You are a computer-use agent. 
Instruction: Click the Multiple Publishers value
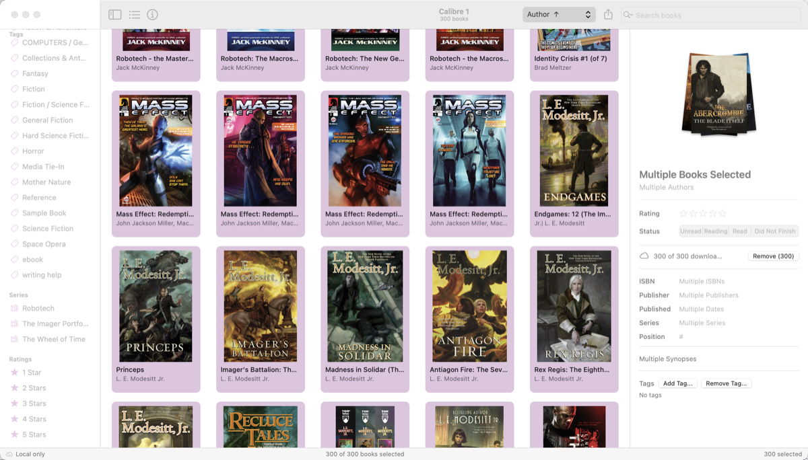tap(708, 295)
